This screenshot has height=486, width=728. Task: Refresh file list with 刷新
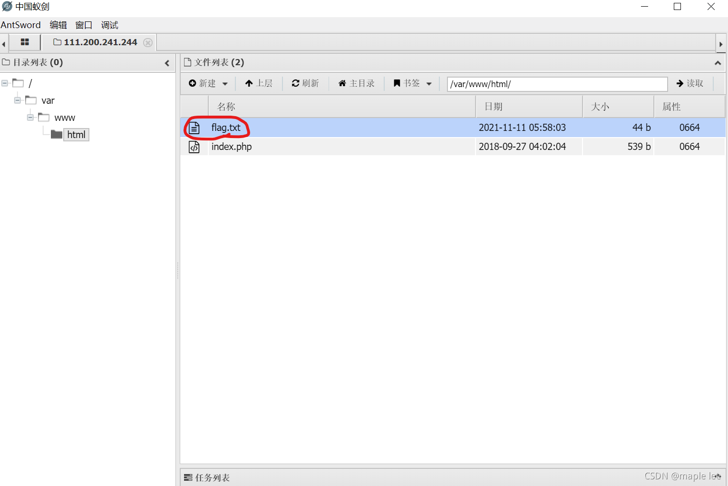[x=305, y=83]
